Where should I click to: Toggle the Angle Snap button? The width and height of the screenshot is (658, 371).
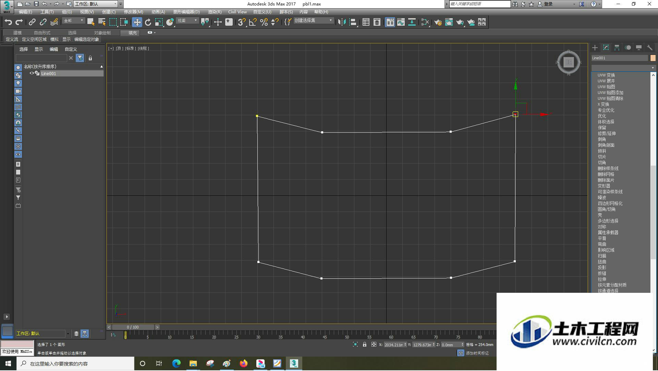point(253,22)
